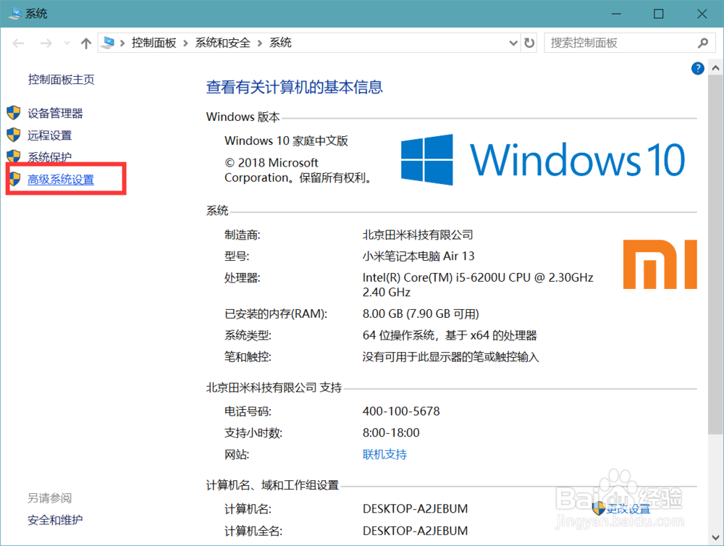This screenshot has width=724, height=546.
Task: Open 设备管理器 link
Action: point(55,113)
